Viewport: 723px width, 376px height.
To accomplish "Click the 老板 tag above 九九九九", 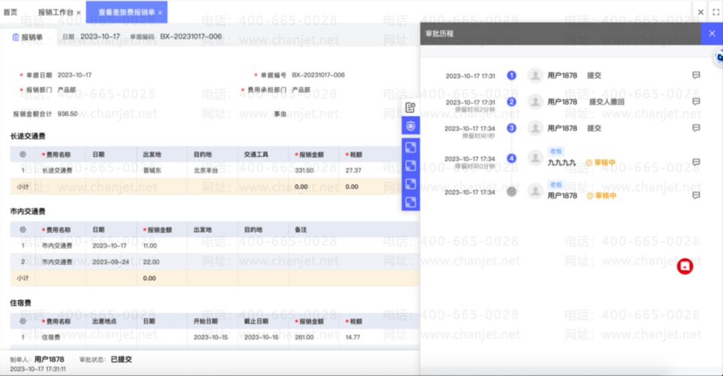I will coord(556,151).
